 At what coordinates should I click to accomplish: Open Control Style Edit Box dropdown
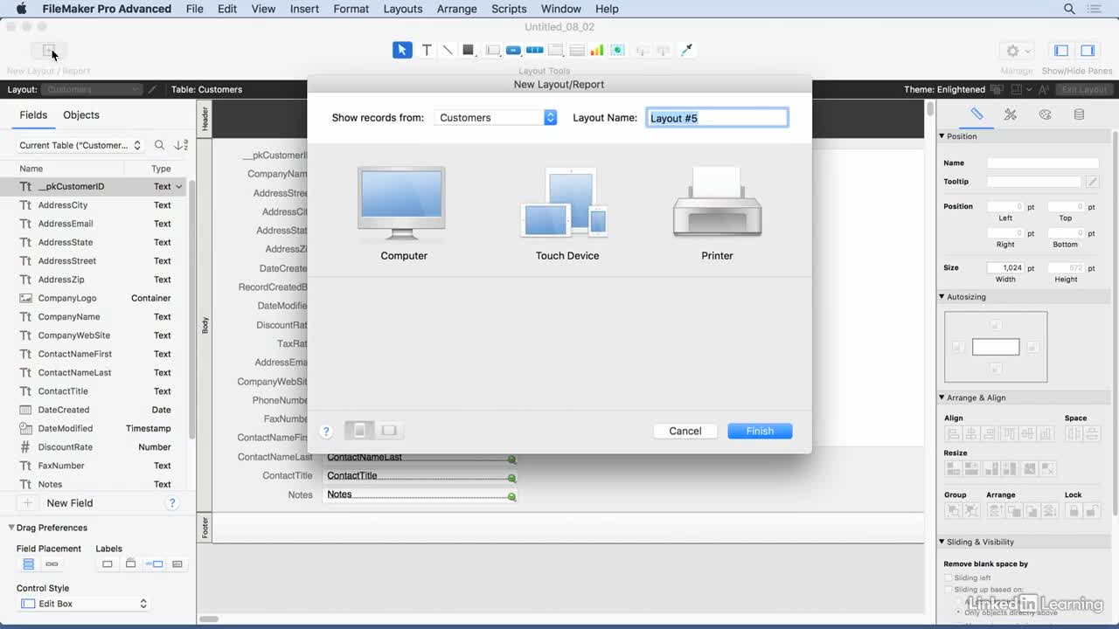(x=84, y=604)
